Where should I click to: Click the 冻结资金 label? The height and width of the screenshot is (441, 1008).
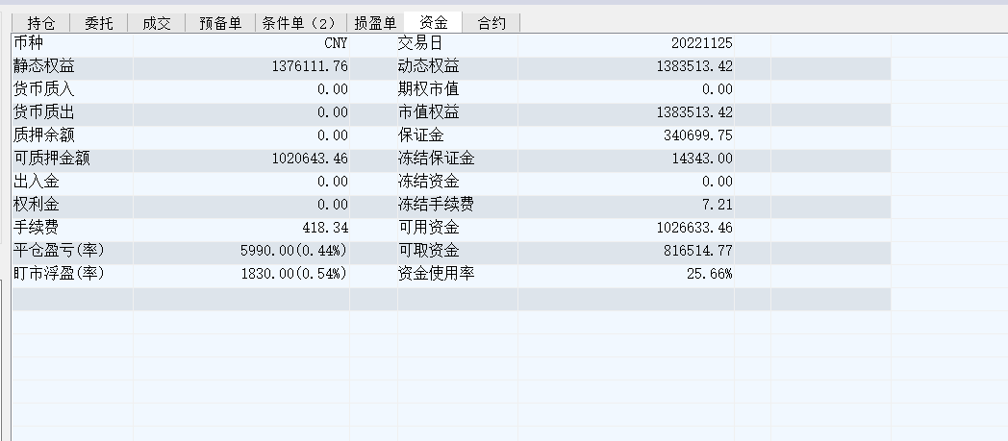click(x=428, y=182)
